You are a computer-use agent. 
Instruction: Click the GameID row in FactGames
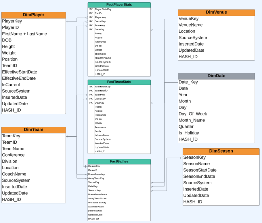click(119, 170)
